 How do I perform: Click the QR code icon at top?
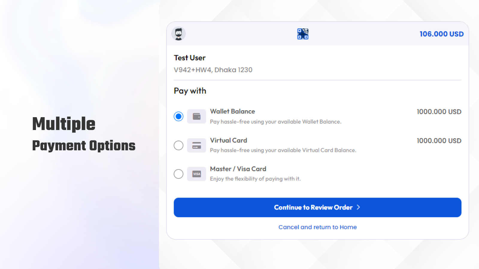(x=302, y=34)
